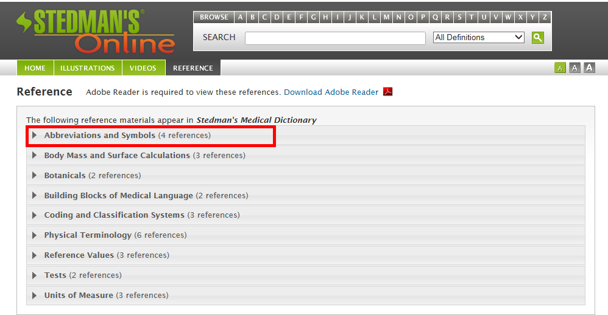The width and height of the screenshot is (608, 315).
Task: Browse terms starting with S
Action: 459,17
